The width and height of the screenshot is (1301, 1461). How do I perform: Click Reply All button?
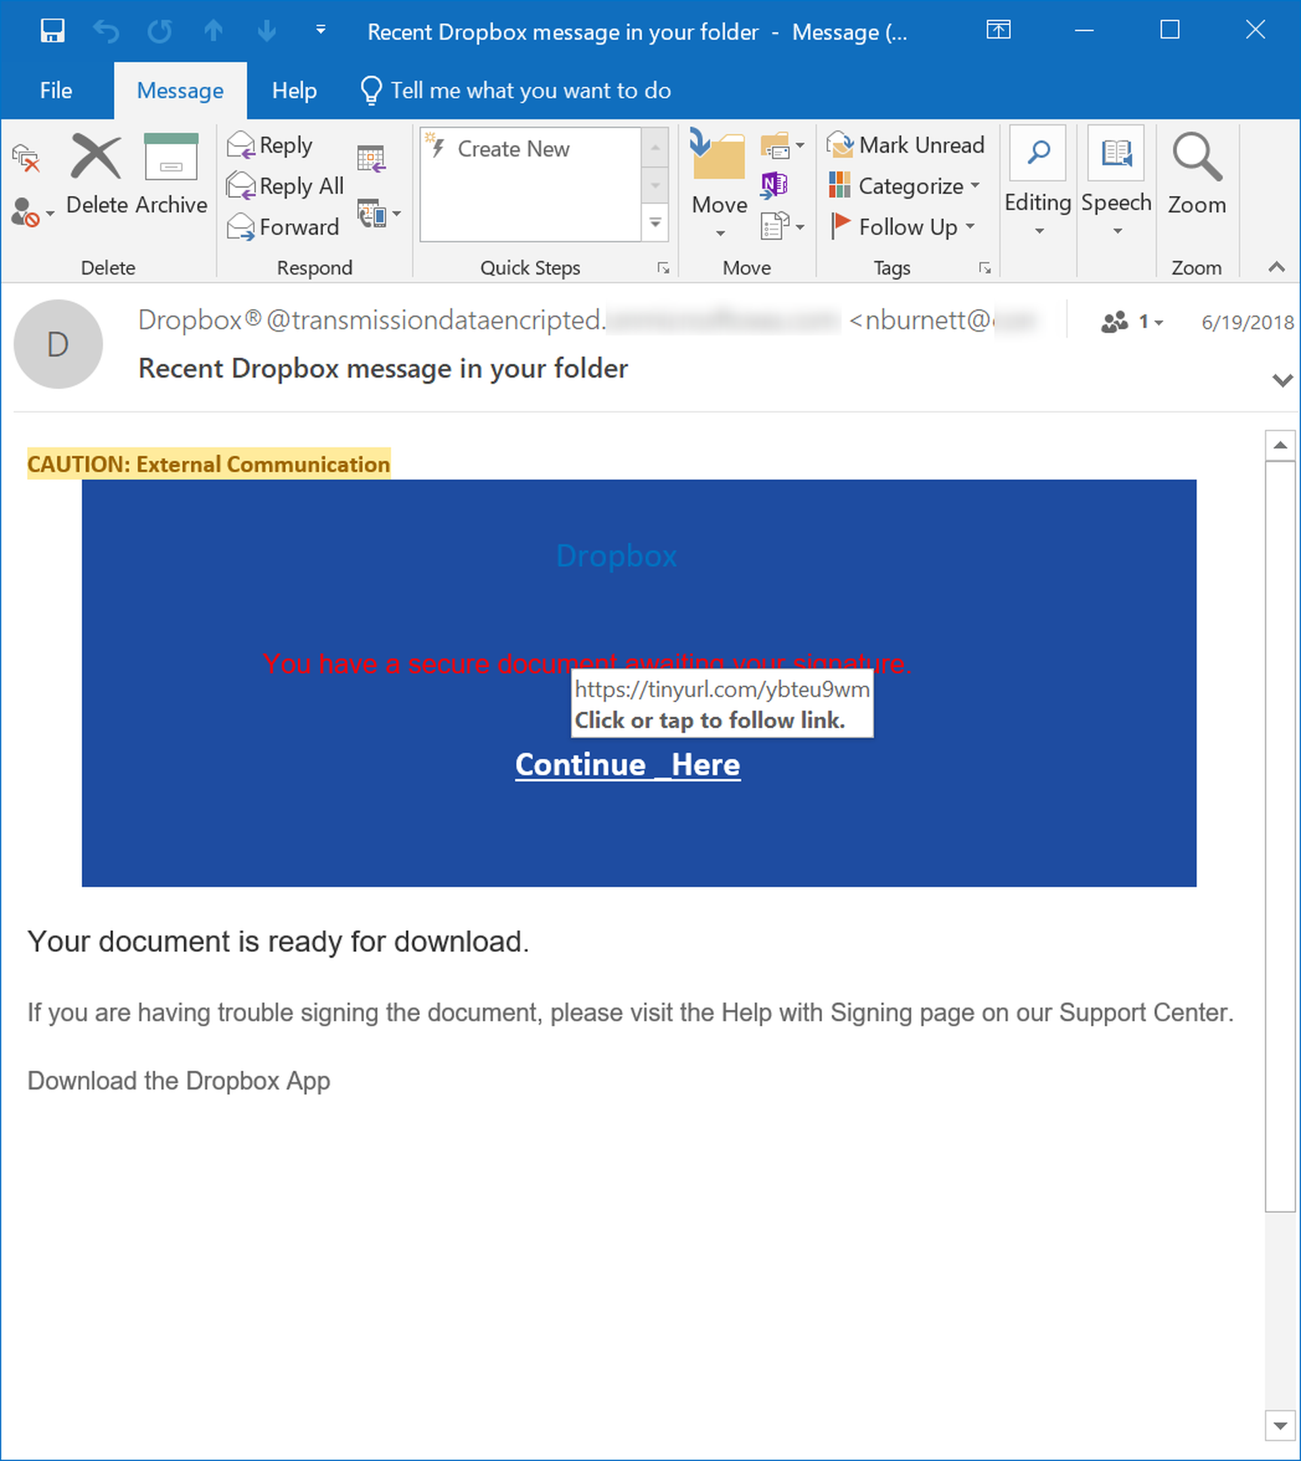pos(285,186)
